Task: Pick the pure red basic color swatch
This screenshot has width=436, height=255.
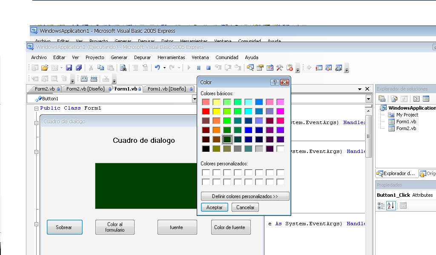Action: [206, 111]
